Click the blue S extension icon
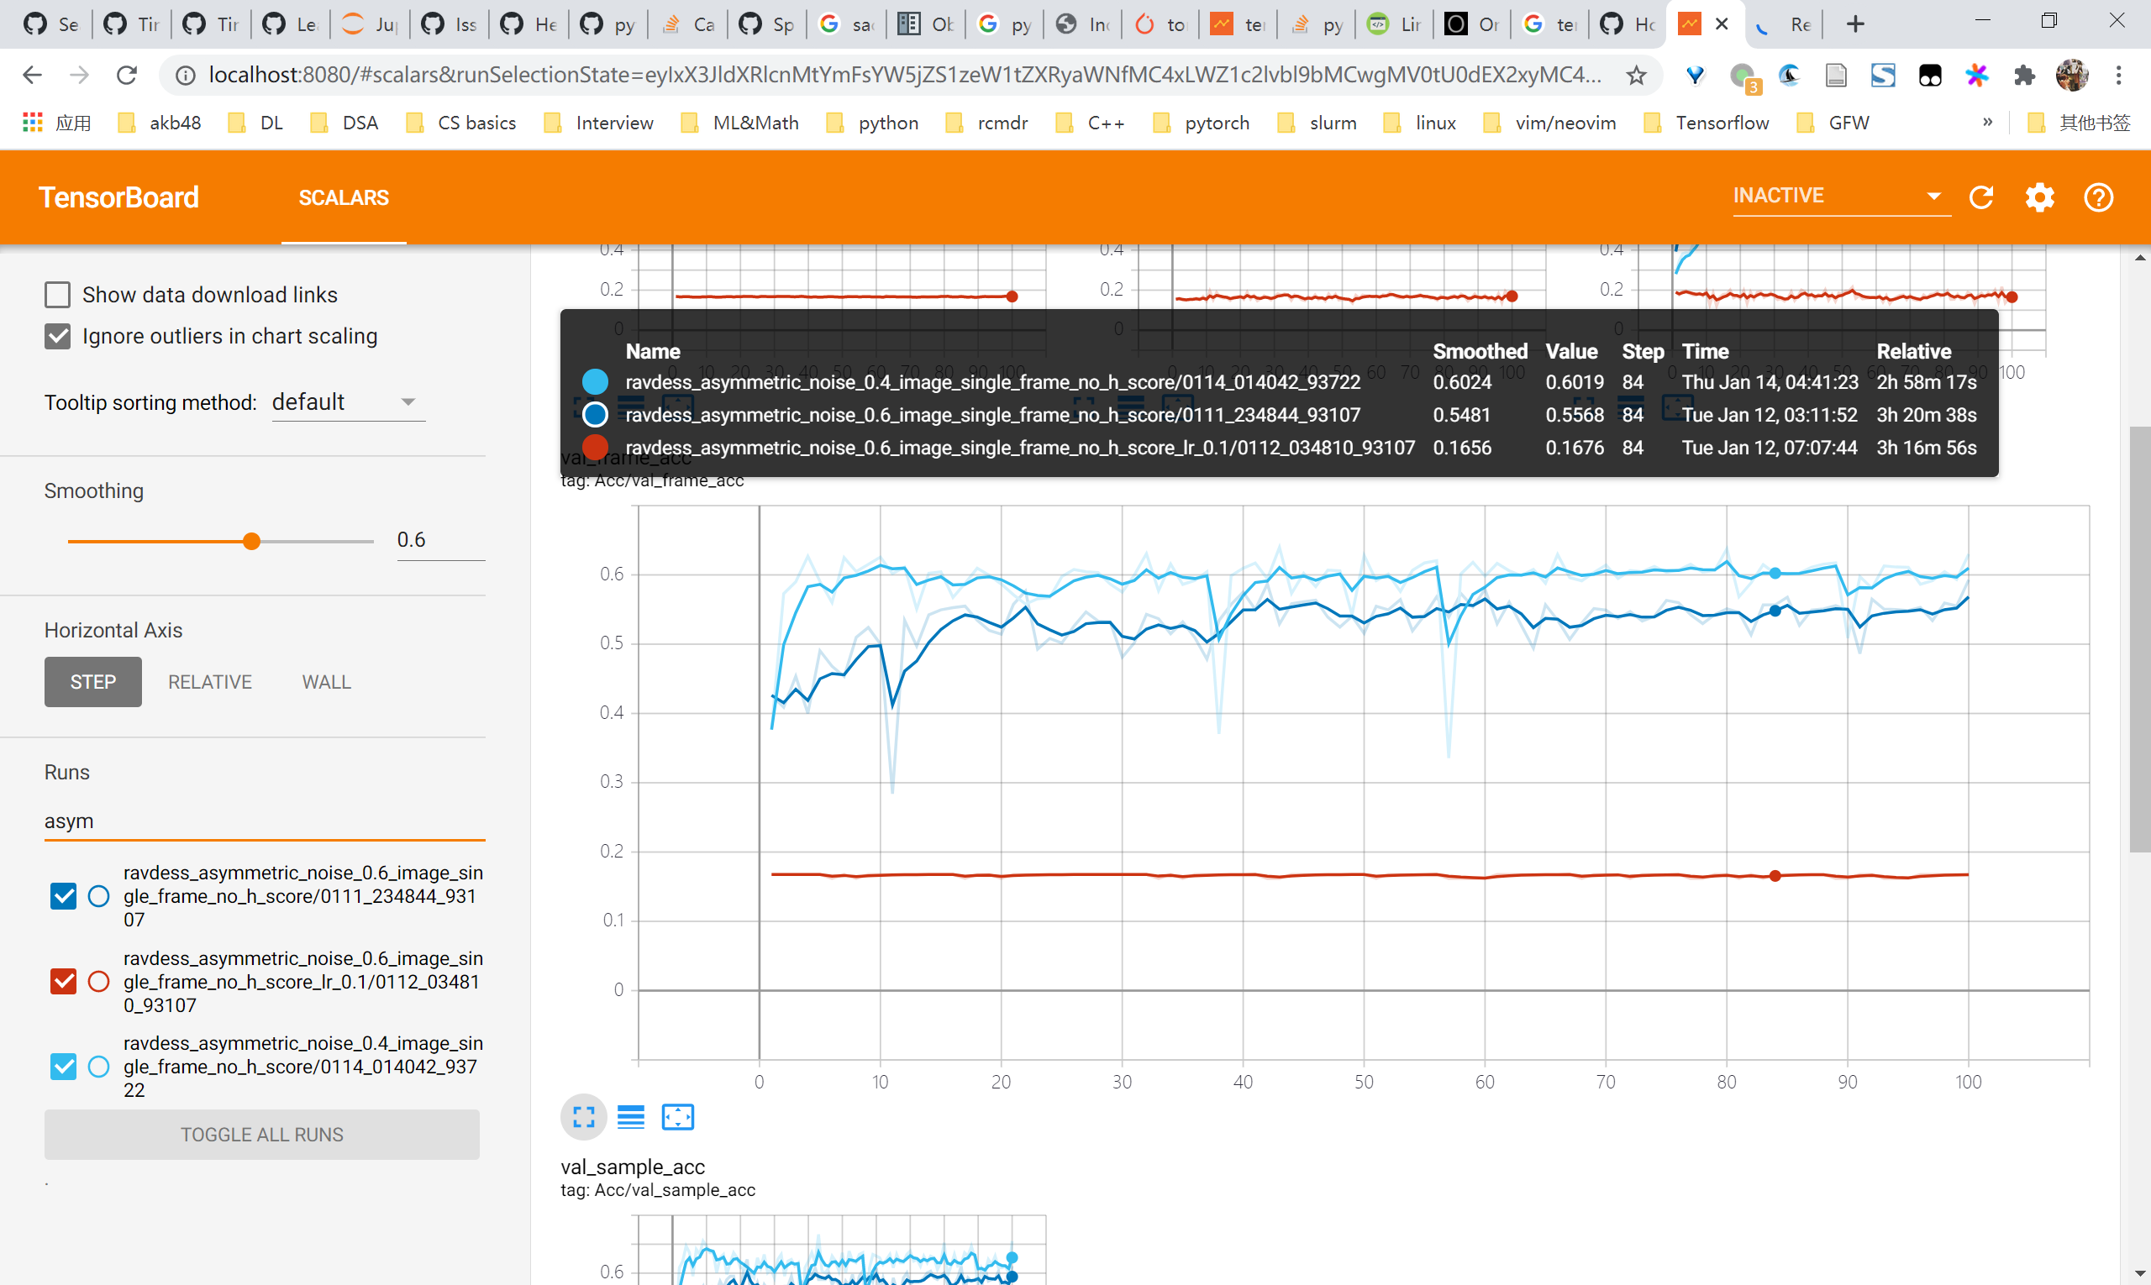Viewport: 2151px width, 1285px height. (x=1882, y=76)
